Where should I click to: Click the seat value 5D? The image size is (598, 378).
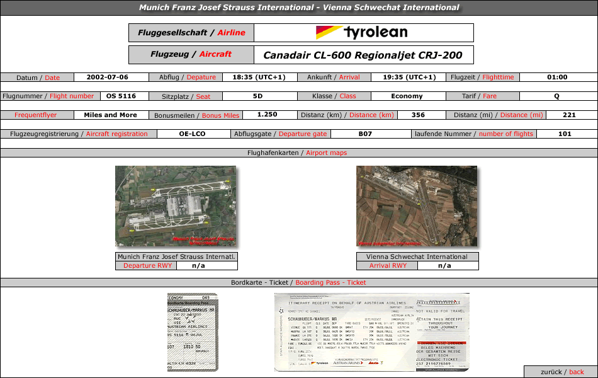pyautogui.click(x=258, y=96)
